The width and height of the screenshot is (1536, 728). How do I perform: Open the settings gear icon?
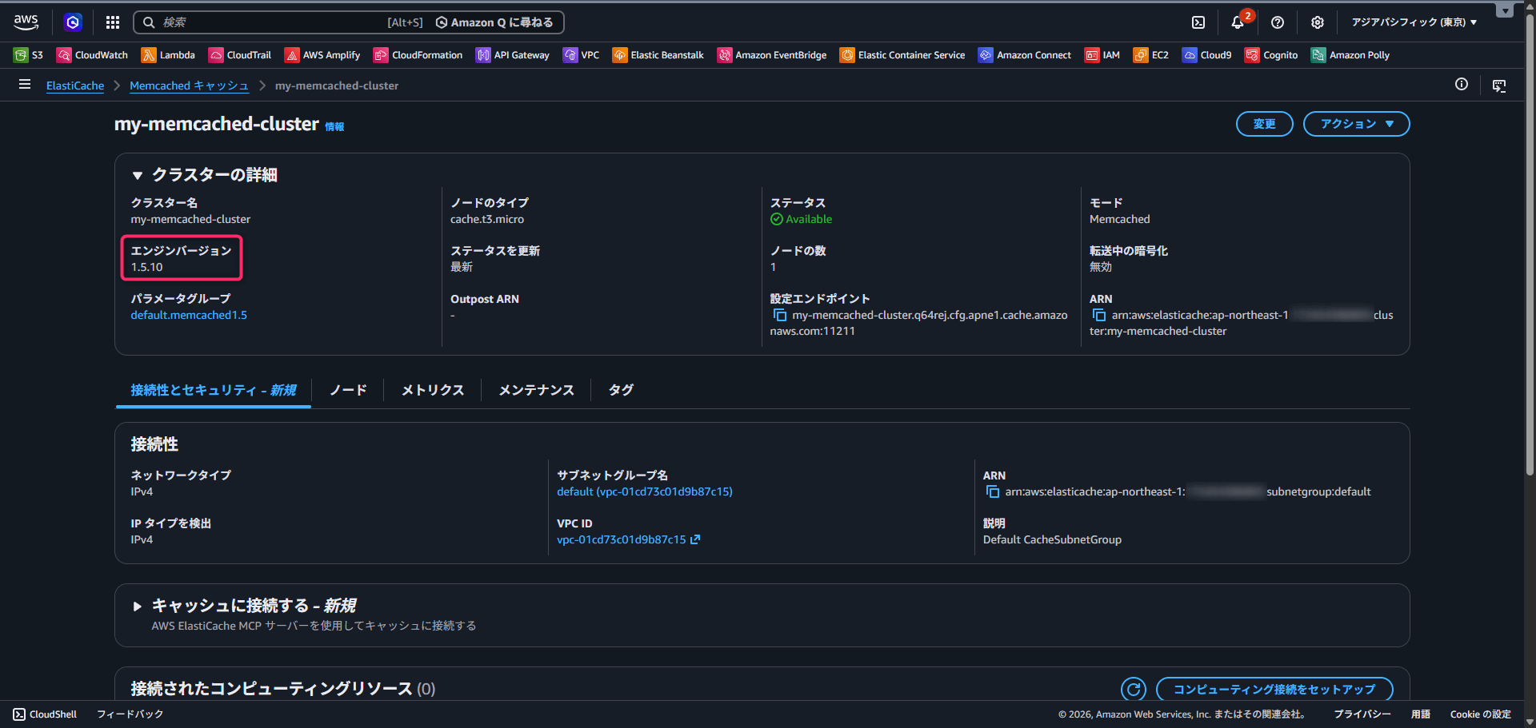pyautogui.click(x=1317, y=22)
